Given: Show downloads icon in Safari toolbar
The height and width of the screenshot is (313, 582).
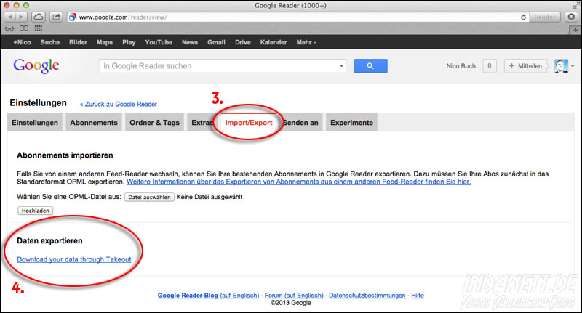Looking at the screenshot, I should pyautogui.click(x=571, y=17).
